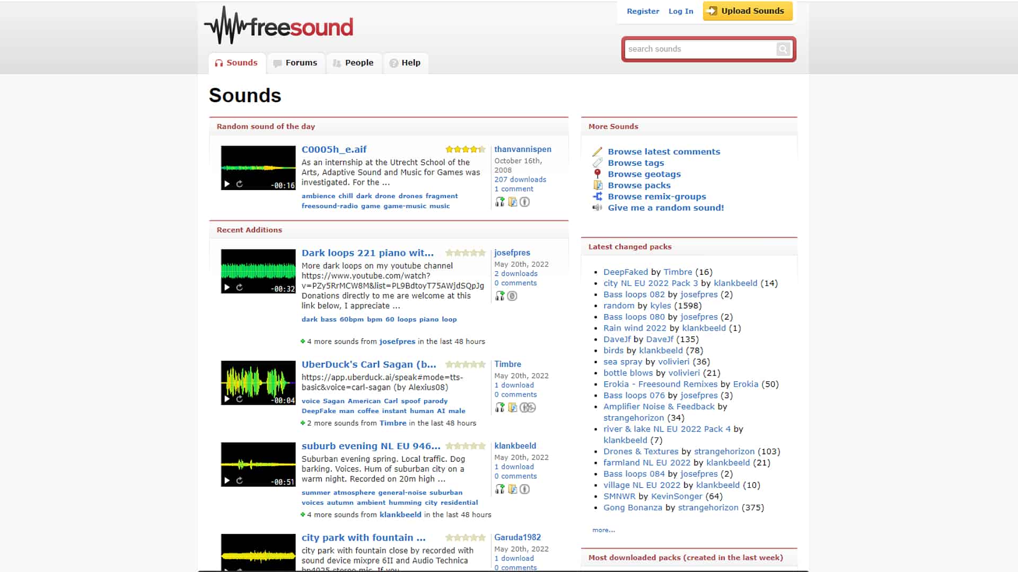Expand 2 more sounds from Timbre
Viewport: 1018px width, 572px height.
coord(303,423)
